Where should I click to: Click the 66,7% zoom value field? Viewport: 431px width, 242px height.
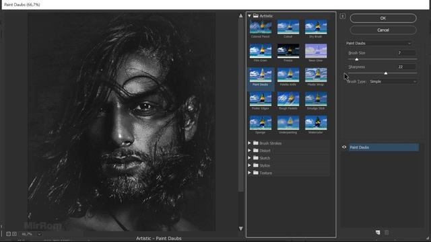coord(28,234)
